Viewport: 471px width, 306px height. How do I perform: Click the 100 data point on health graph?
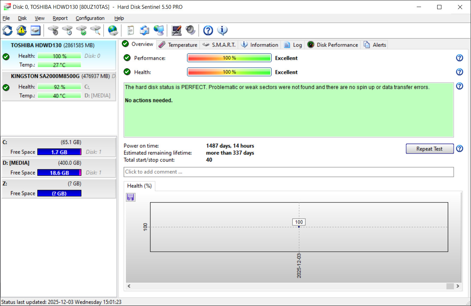[299, 227]
